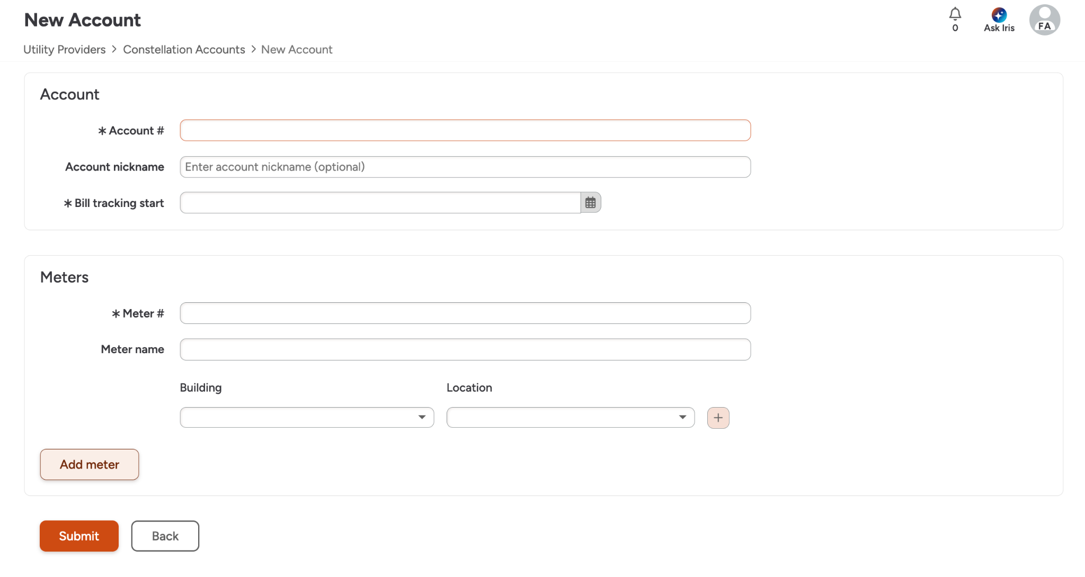The height and width of the screenshot is (577, 1085).
Task: Click the Meters section heading
Action: pos(64,277)
